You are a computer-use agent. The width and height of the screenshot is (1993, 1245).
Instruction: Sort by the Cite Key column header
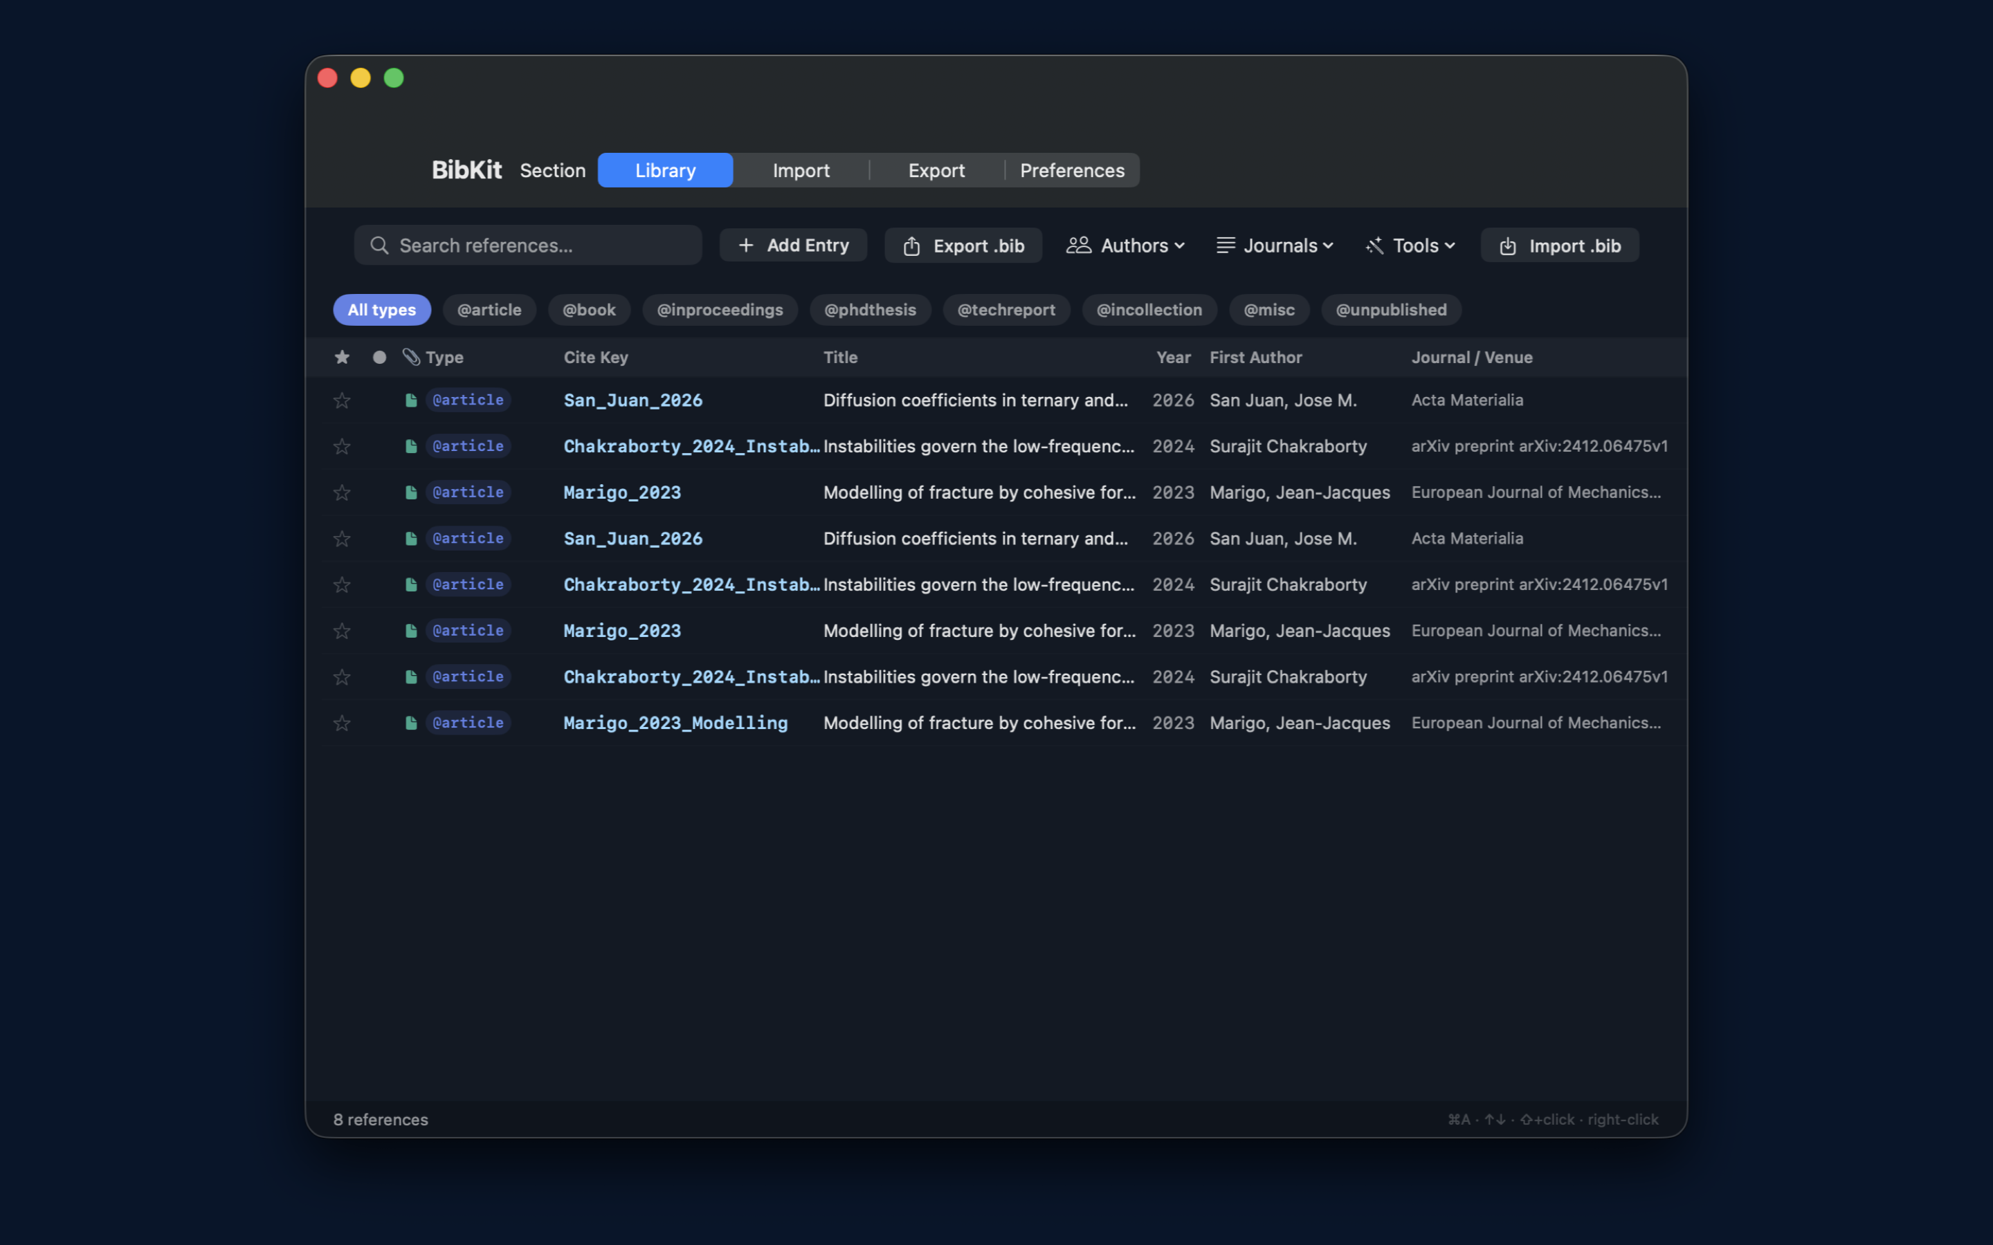point(595,358)
